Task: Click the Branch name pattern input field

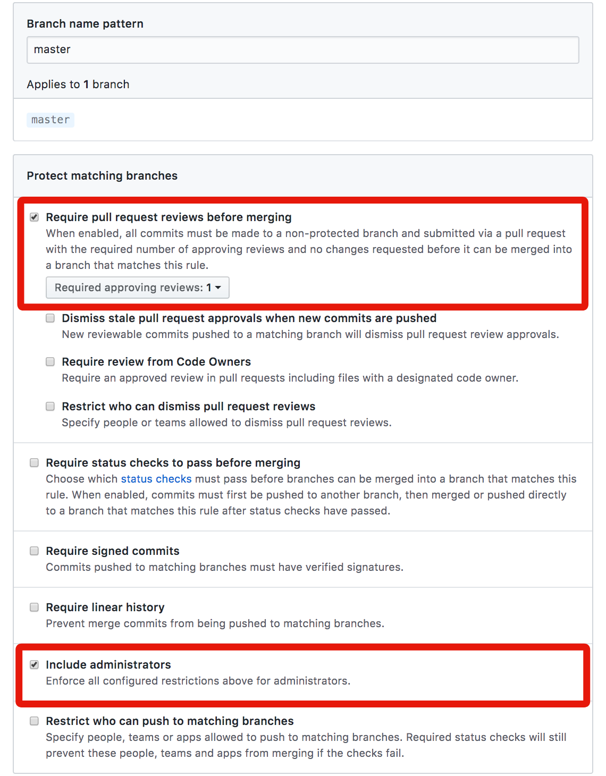Action: [303, 50]
